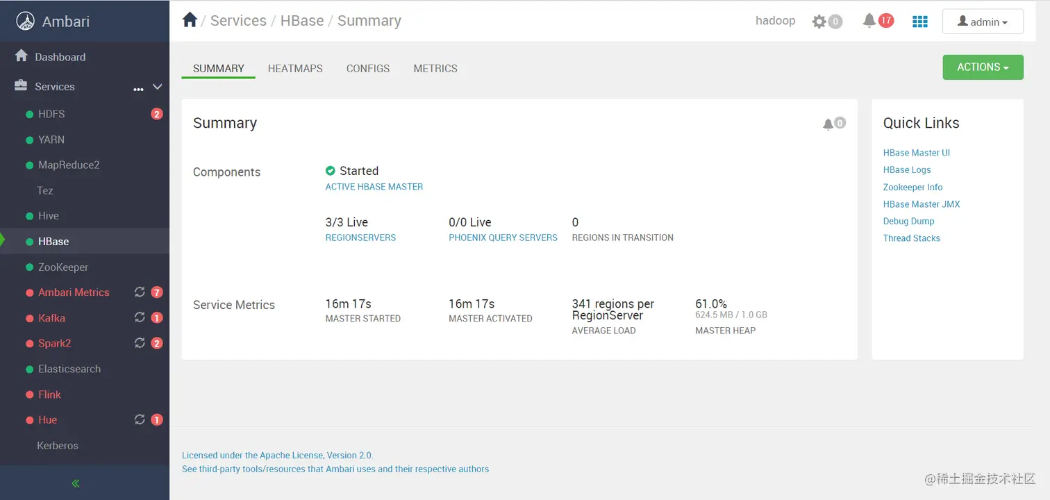Open the alerts bell in top bar
Viewport: 1050px width, 500px height.
[x=869, y=21]
